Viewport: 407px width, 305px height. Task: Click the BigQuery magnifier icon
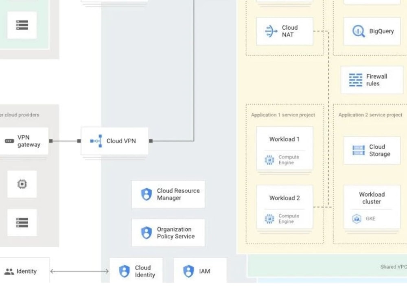(x=359, y=31)
